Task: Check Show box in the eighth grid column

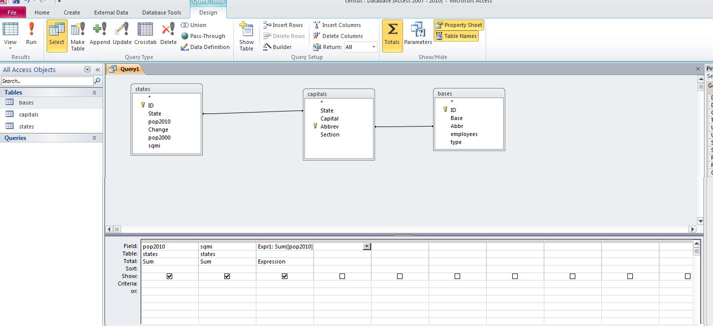Action: [572, 276]
